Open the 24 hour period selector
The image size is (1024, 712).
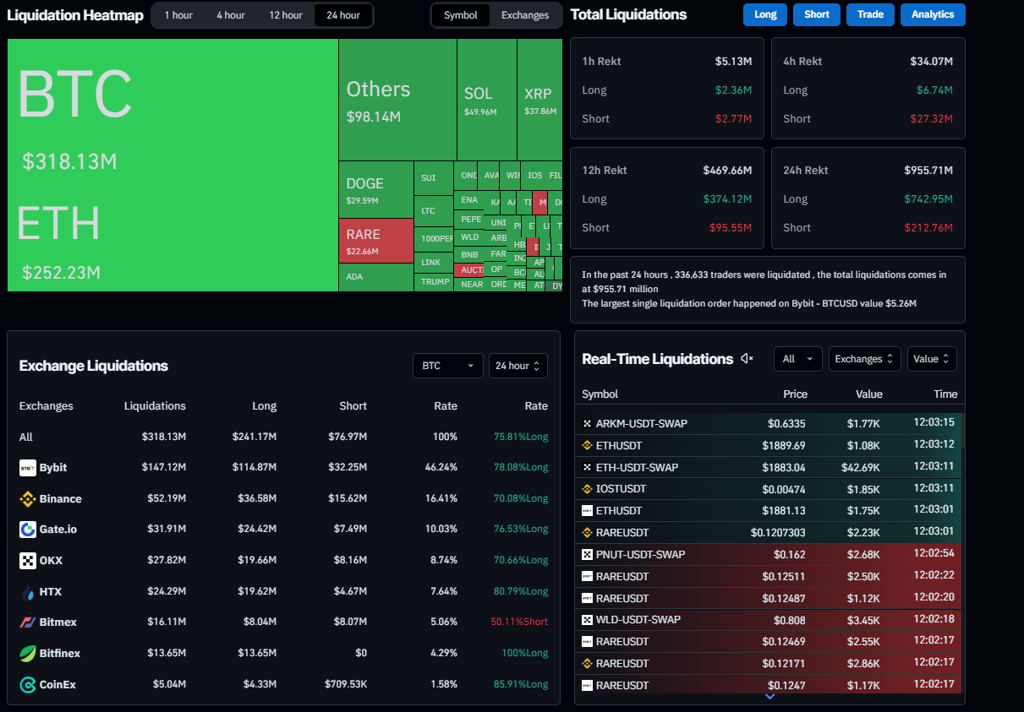tap(517, 366)
